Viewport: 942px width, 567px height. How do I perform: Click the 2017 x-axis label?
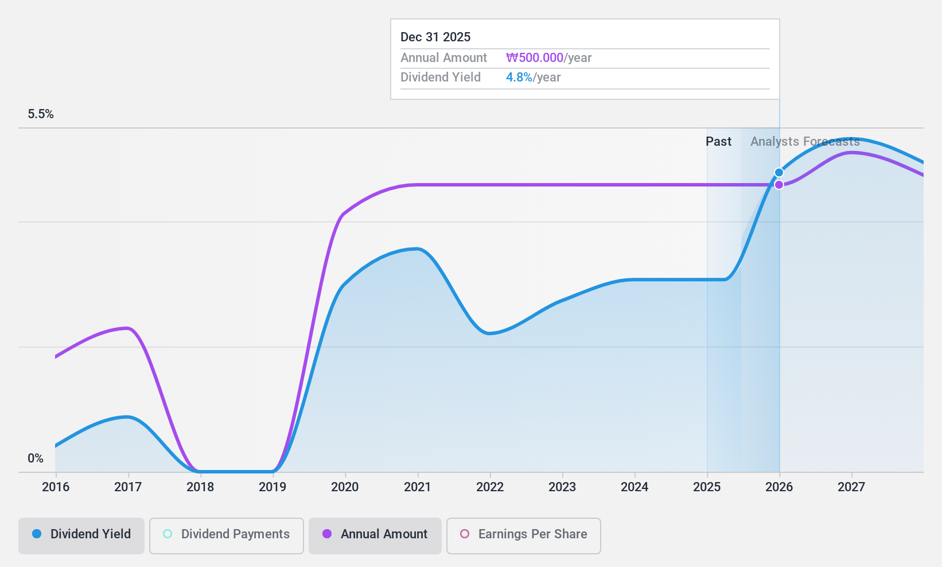128,487
